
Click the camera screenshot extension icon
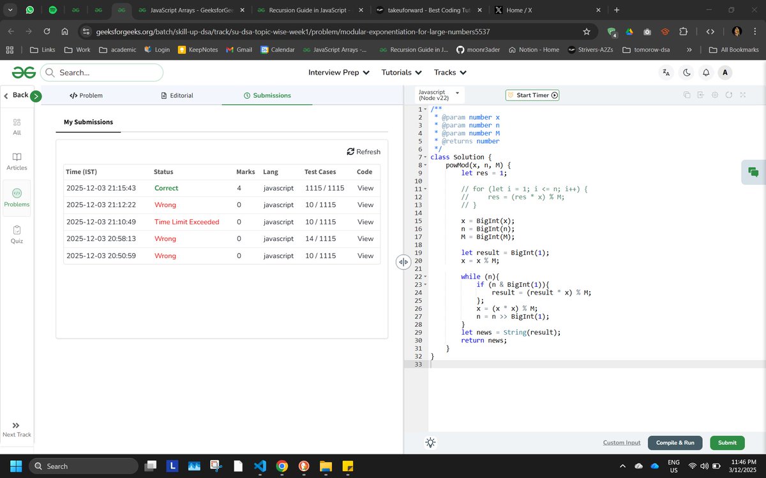(x=647, y=31)
